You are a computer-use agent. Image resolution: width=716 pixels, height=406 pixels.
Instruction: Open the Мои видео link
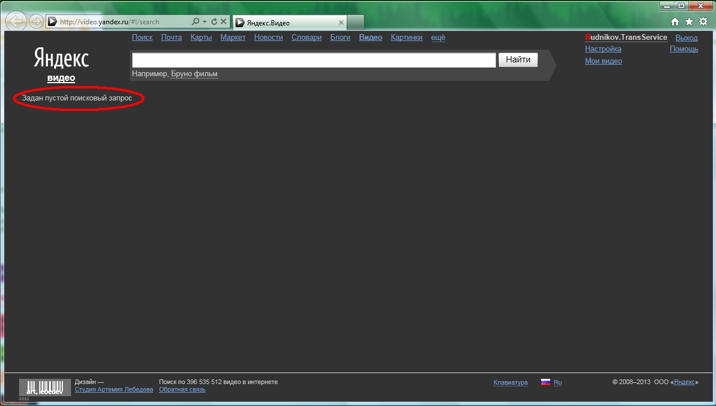tap(603, 61)
